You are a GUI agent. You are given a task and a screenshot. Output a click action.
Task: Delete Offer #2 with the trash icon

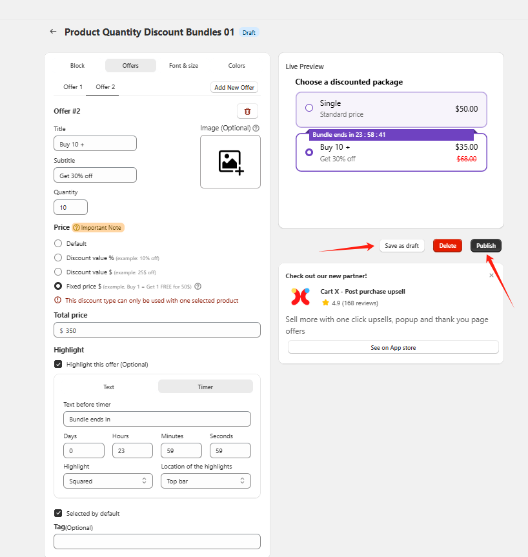[x=247, y=111]
